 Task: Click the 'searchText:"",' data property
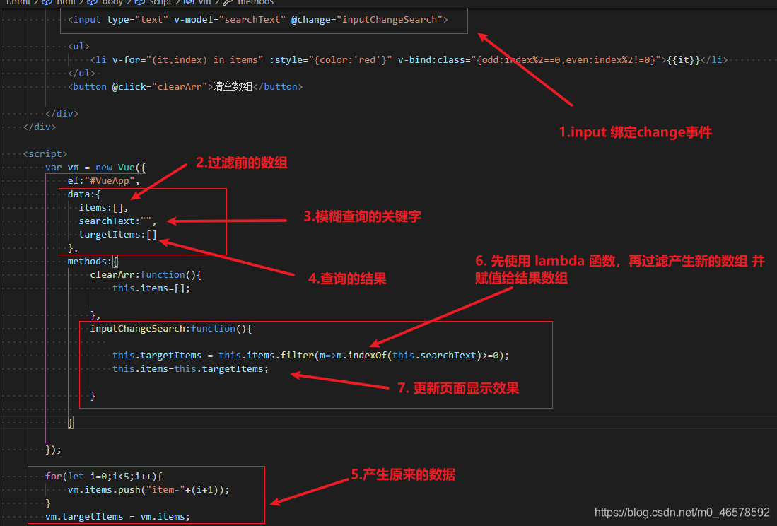tap(117, 221)
